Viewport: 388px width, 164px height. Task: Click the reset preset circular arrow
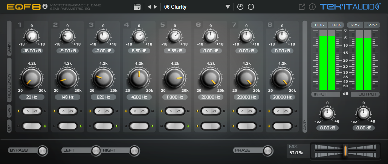251,7
